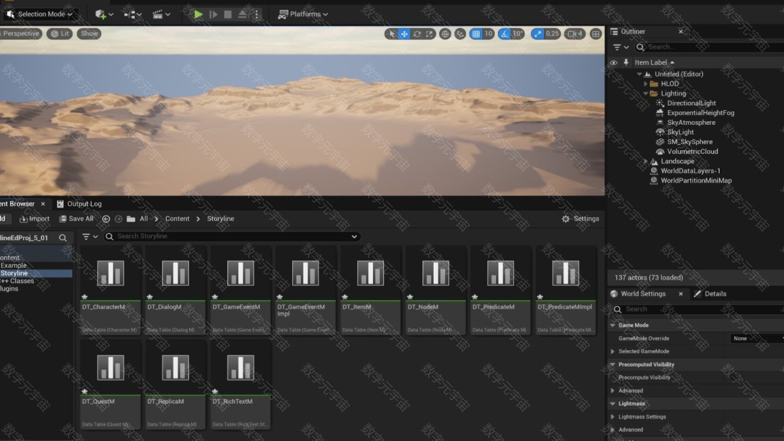
Task: Toggle grid snapping on or off
Action: [476, 34]
